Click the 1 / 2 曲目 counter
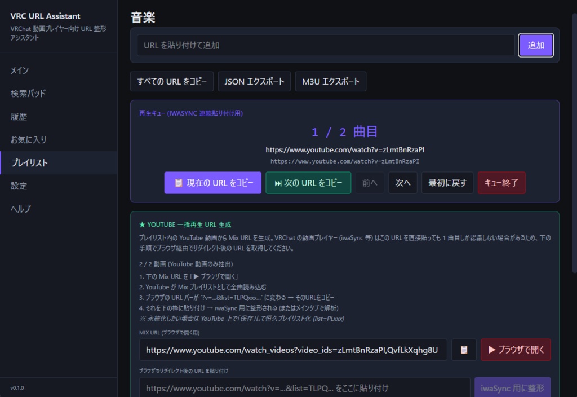The height and width of the screenshot is (397, 577). (x=345, y=132)
